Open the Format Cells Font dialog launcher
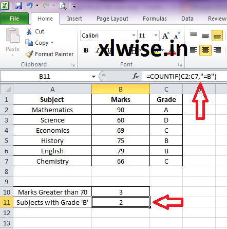 pyautogui.click(x=180, y=64)
